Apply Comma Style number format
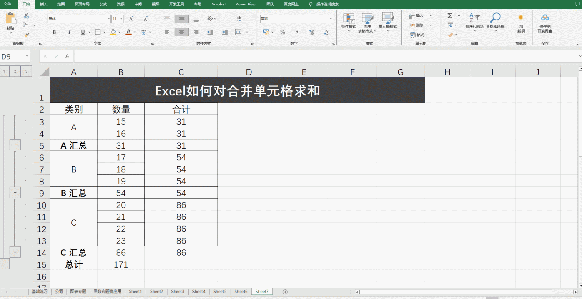This screenshot has height=299, width=582. 297,32
